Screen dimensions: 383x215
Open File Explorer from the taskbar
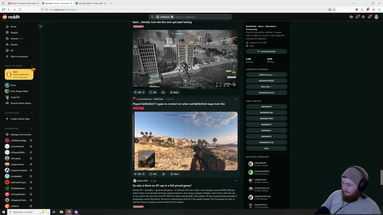[x=61, y=212]
